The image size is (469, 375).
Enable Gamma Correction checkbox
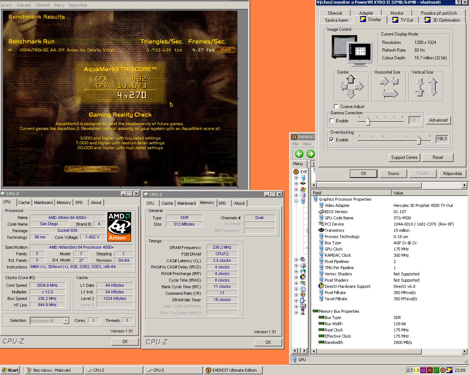click(x=332, y=120)
